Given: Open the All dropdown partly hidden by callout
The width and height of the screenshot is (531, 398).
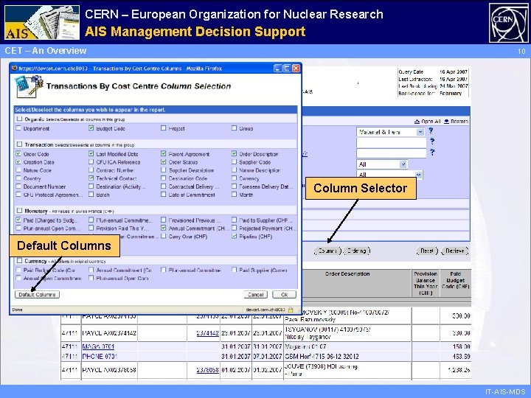Looking at the screenshot, I should (389, 175).
